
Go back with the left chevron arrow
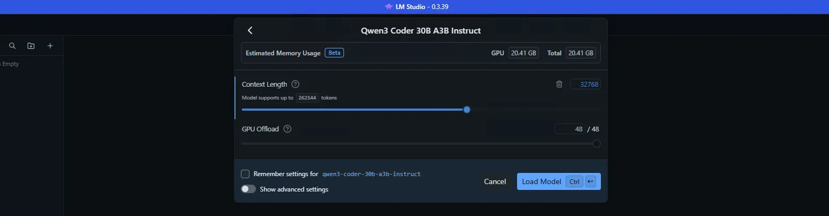tap(250, 30)
